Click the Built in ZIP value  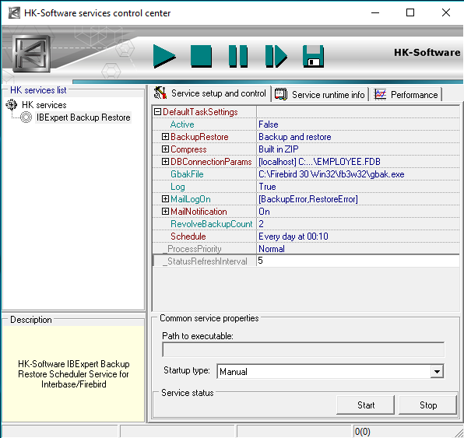[x=278, y=149]
